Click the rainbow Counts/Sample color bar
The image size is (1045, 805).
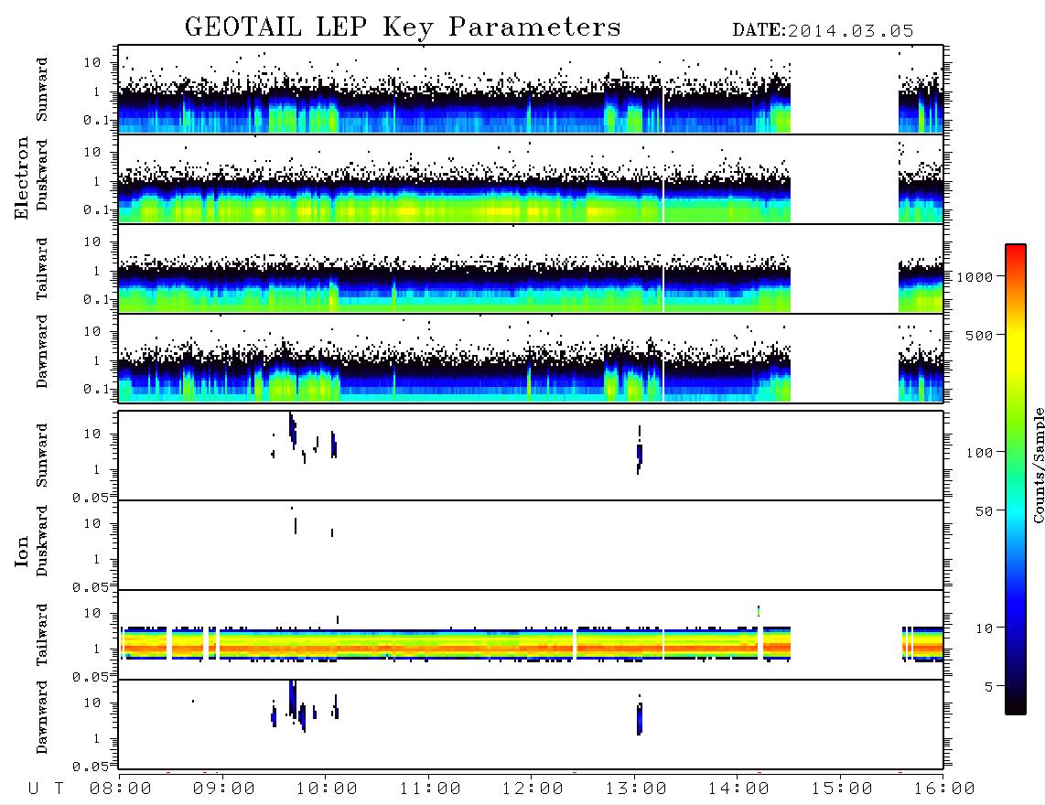click(1016, 479)
